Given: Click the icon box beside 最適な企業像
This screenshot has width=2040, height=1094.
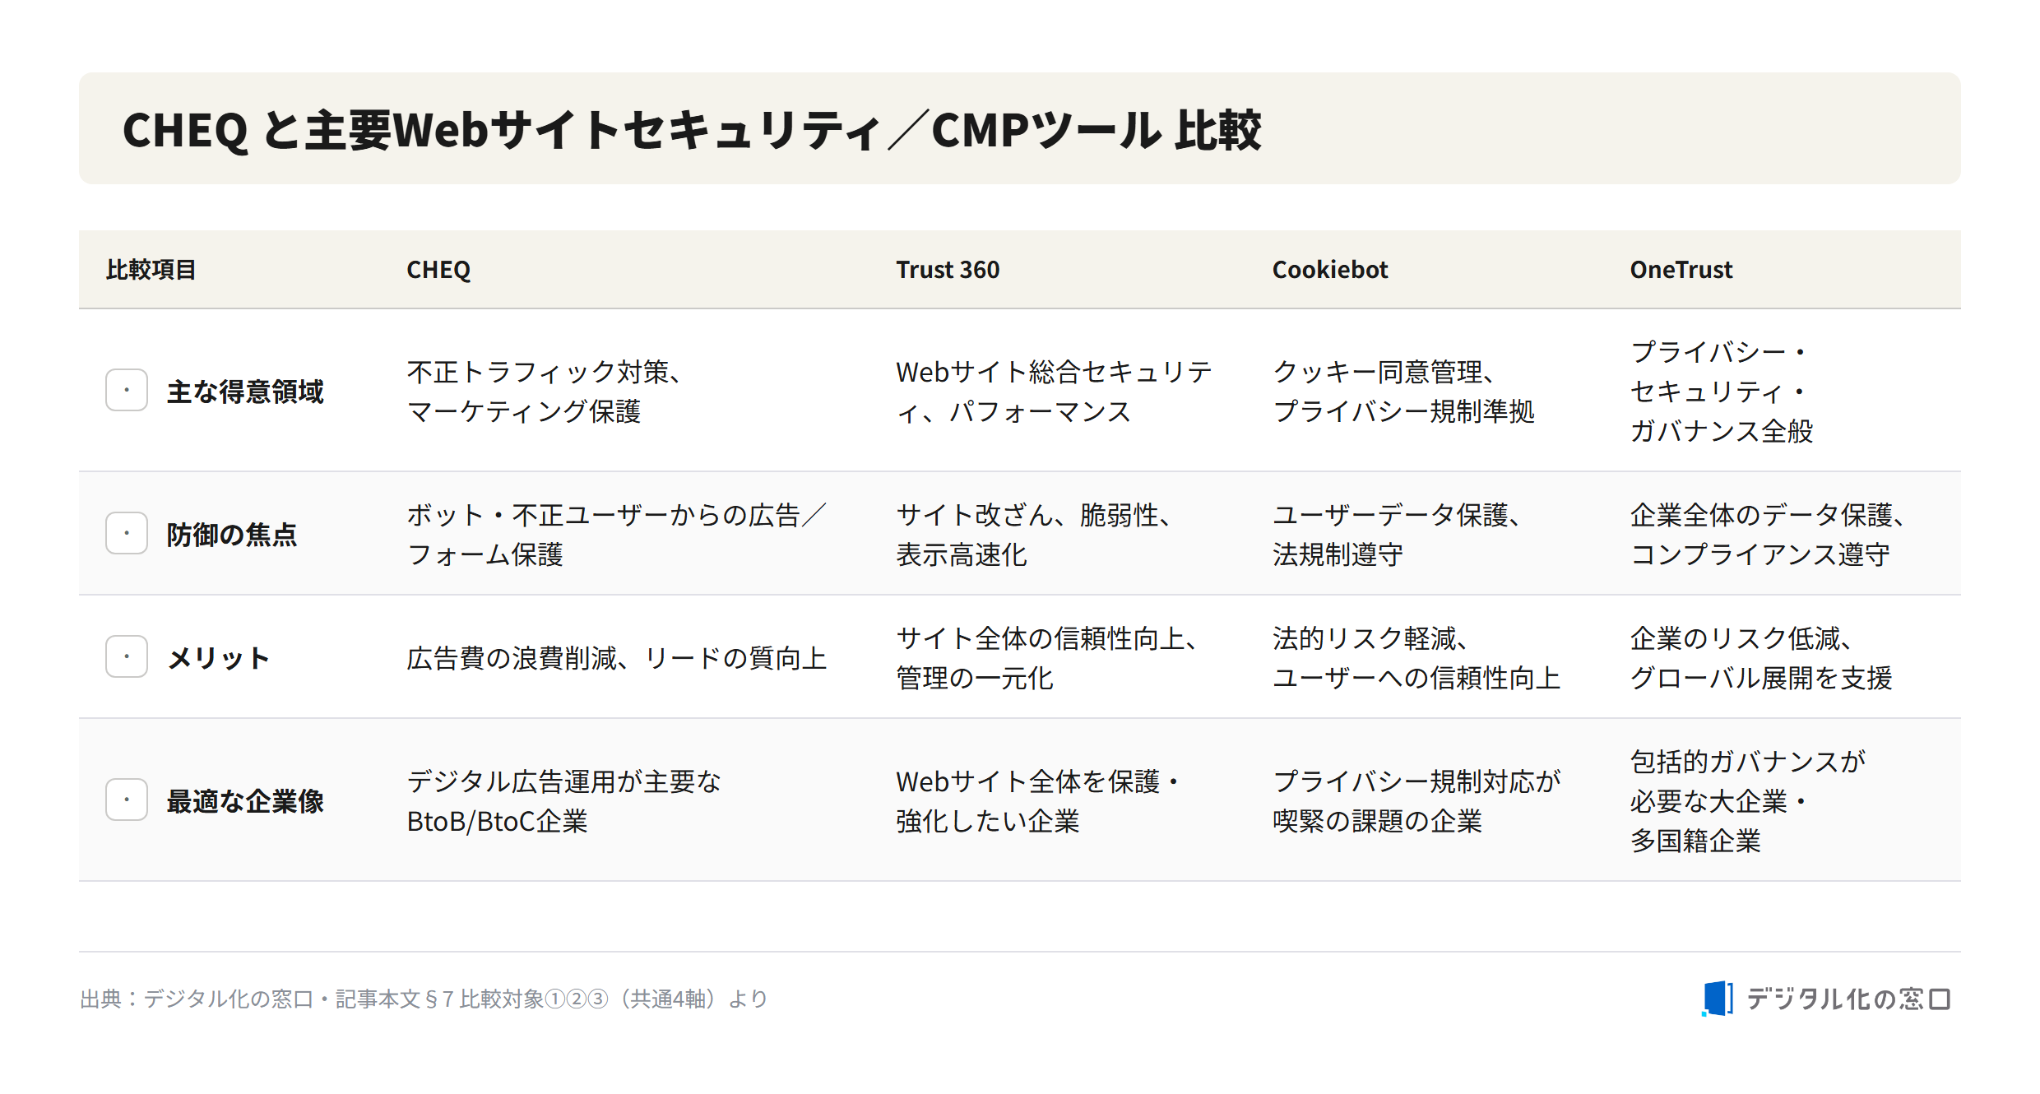Looking at the screenshot, I should (127, 800).
